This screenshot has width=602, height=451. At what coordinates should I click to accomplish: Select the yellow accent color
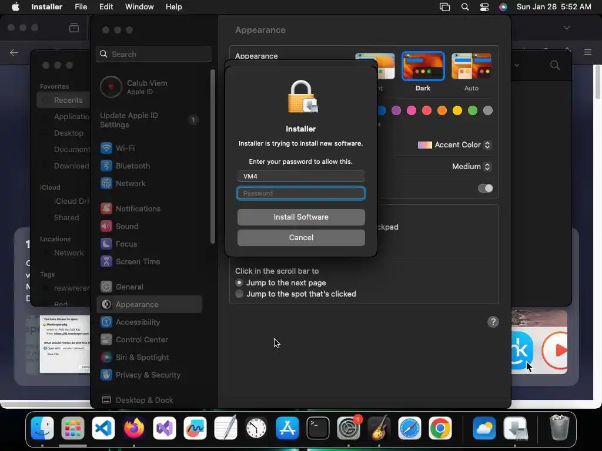pos(457,111)
